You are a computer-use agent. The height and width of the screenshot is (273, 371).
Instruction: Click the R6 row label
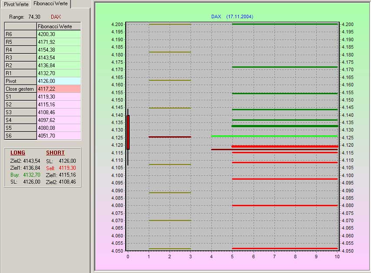(x=20, y=34)
